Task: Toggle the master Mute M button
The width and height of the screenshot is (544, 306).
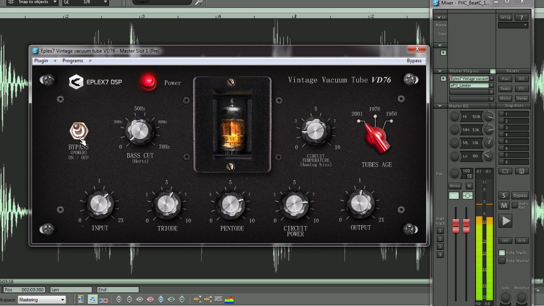Action: point(504,206)
